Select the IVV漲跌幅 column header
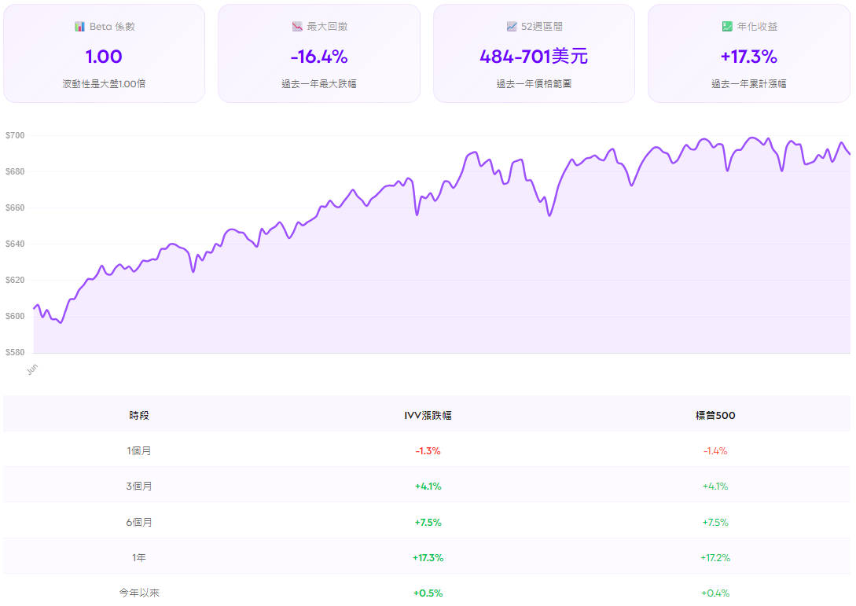Screen dimensions: 856x606 pyautogui.click(x=428, y=414)
